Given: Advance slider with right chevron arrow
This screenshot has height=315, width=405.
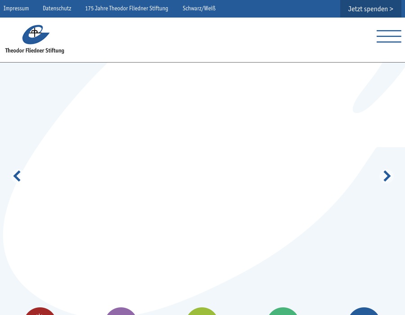Looking at the screenshot, I should [387, 176].
